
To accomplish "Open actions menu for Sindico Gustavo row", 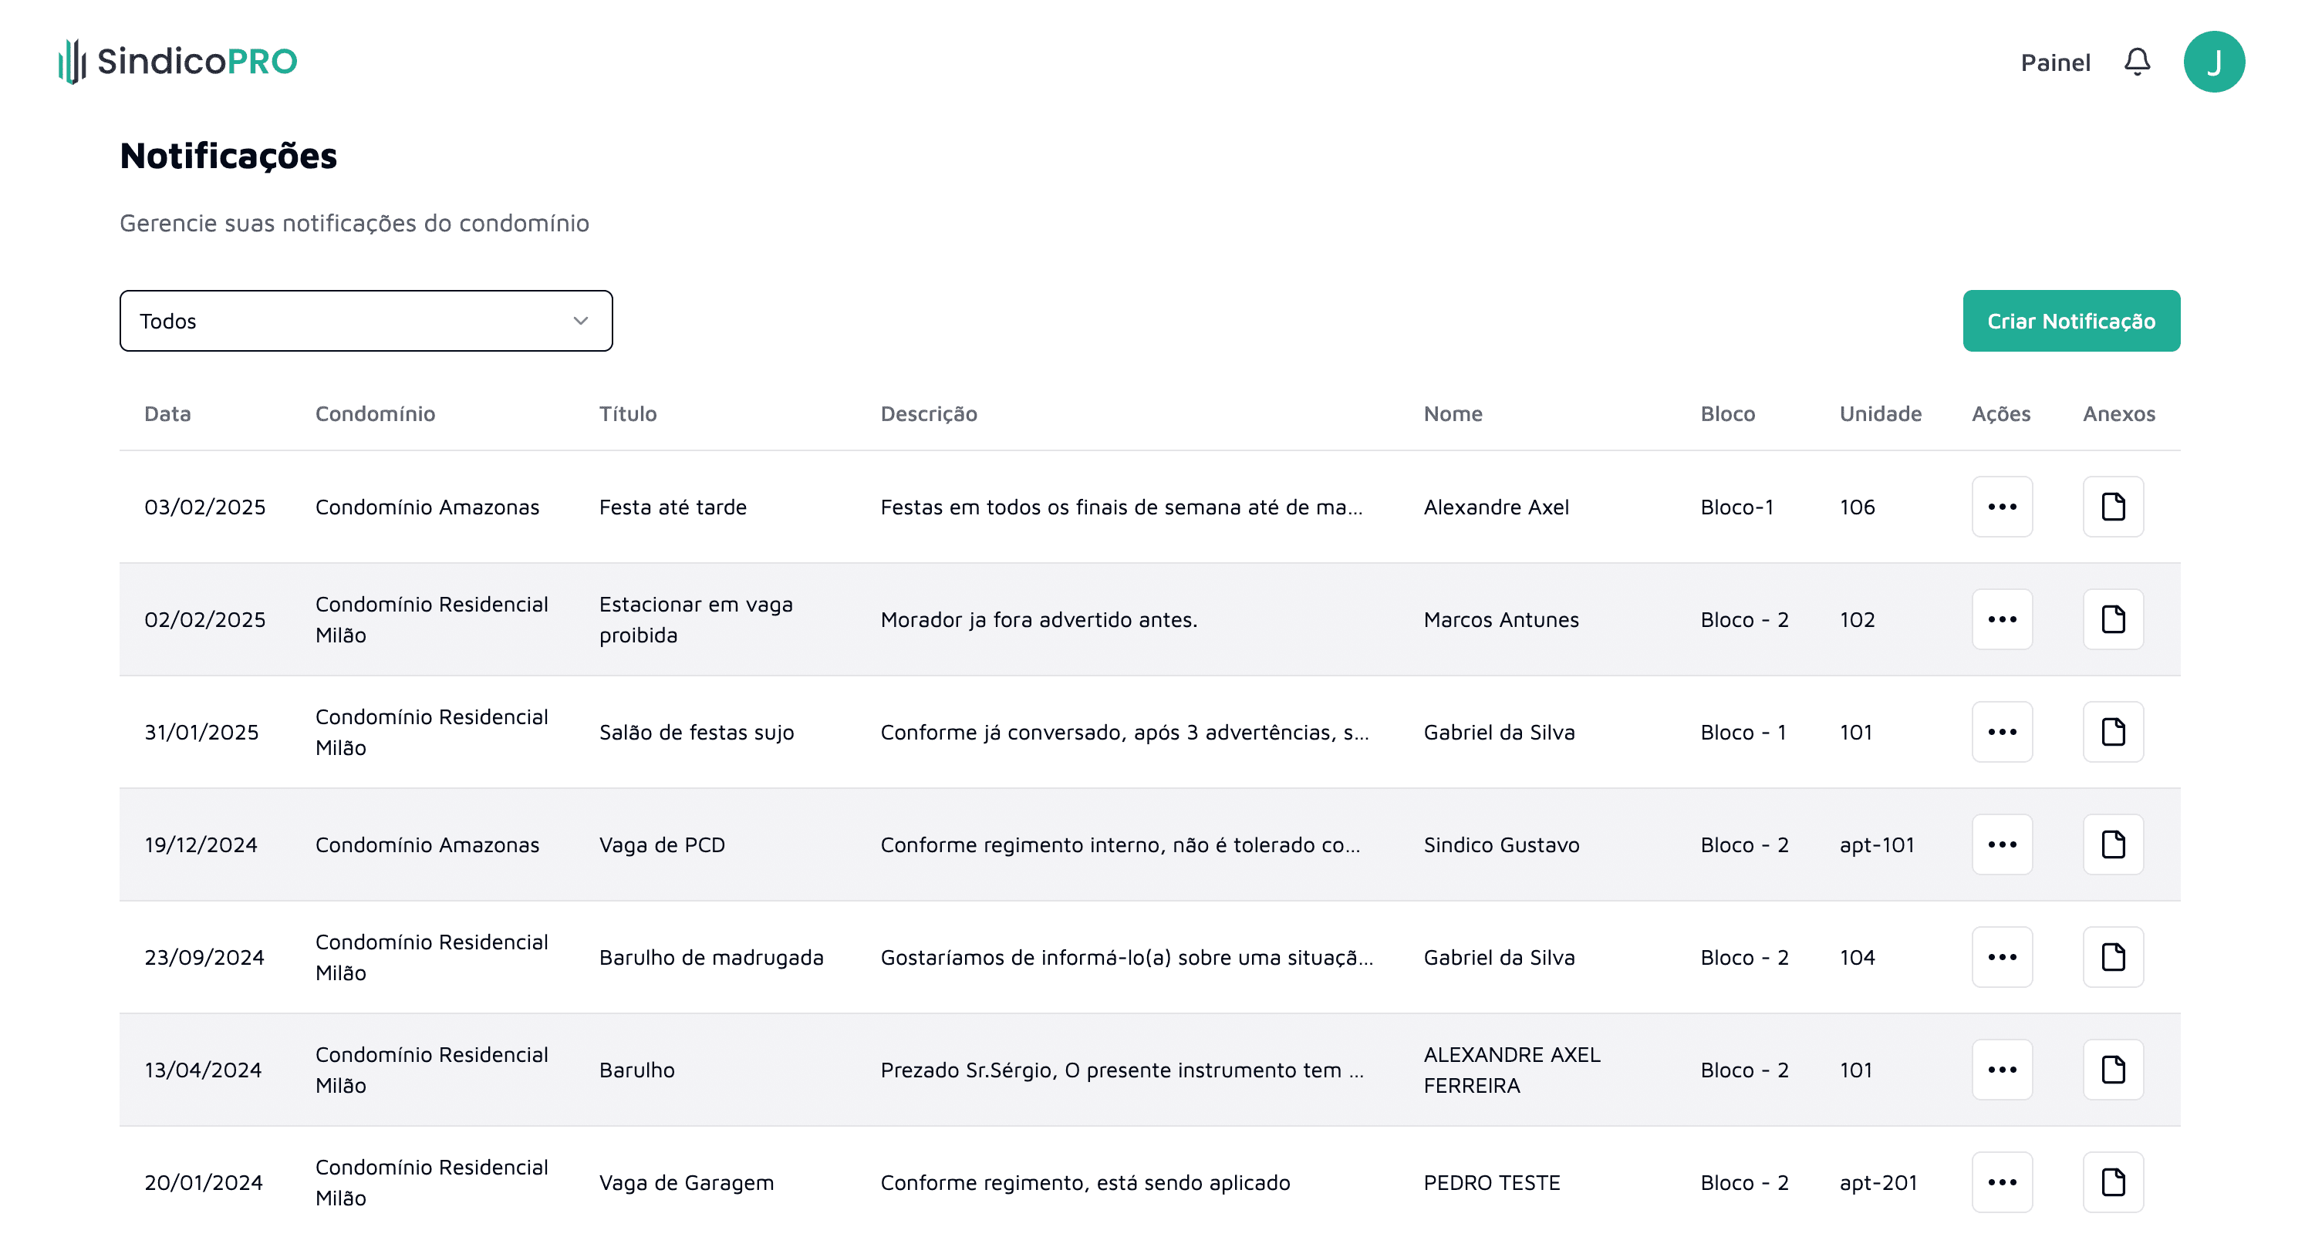I will (x=2002, y=844).
